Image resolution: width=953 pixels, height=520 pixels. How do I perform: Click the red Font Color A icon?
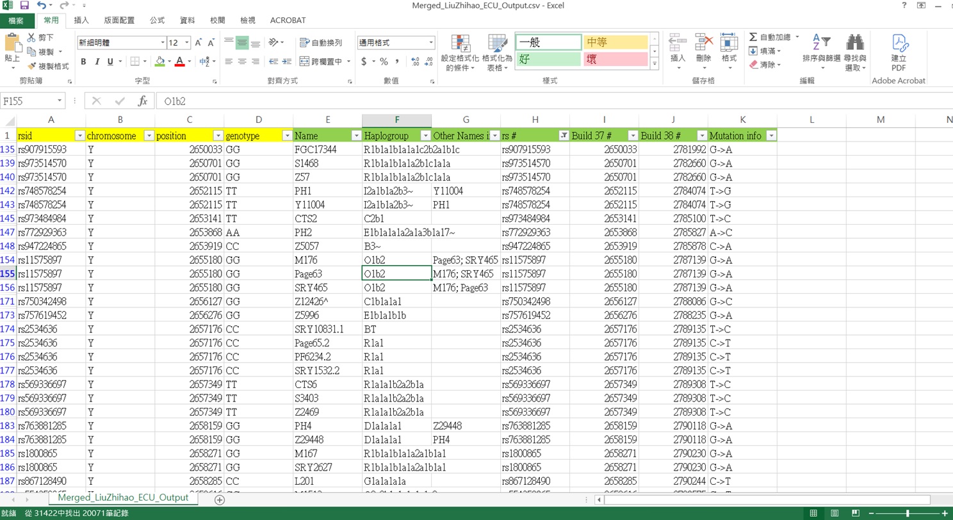point(180,62)
